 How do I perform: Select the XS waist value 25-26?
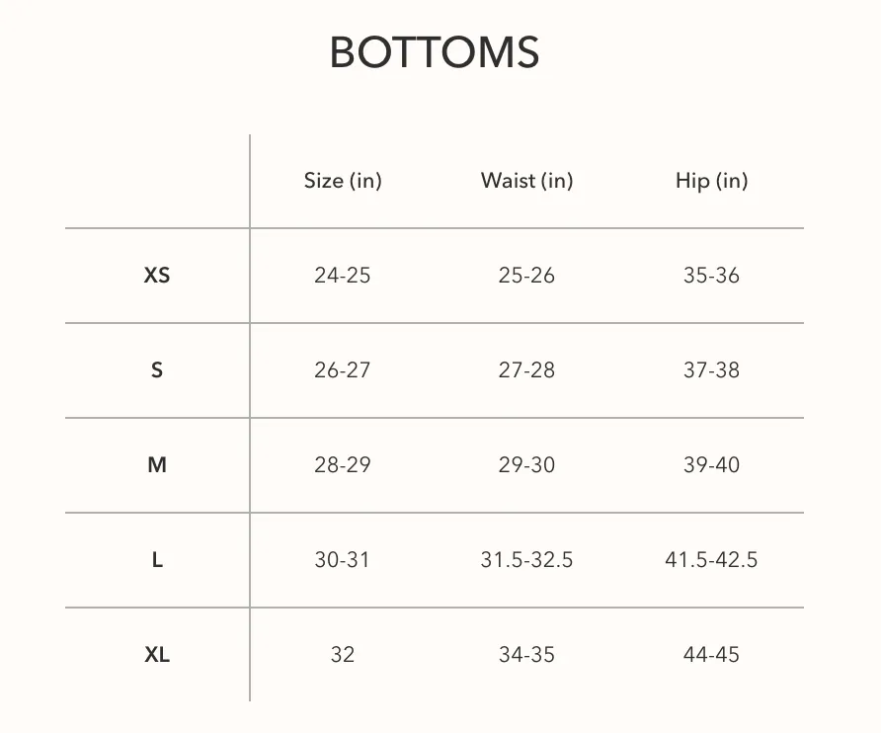pos(526,276)
